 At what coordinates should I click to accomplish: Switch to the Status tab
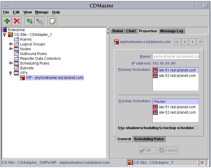[118, 31]
